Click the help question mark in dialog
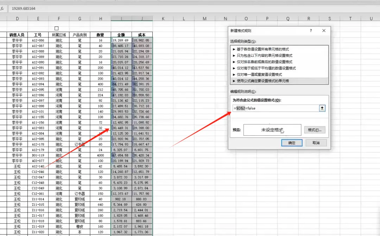The height and width of the screenshot is (236, 380). click(311, 31)
